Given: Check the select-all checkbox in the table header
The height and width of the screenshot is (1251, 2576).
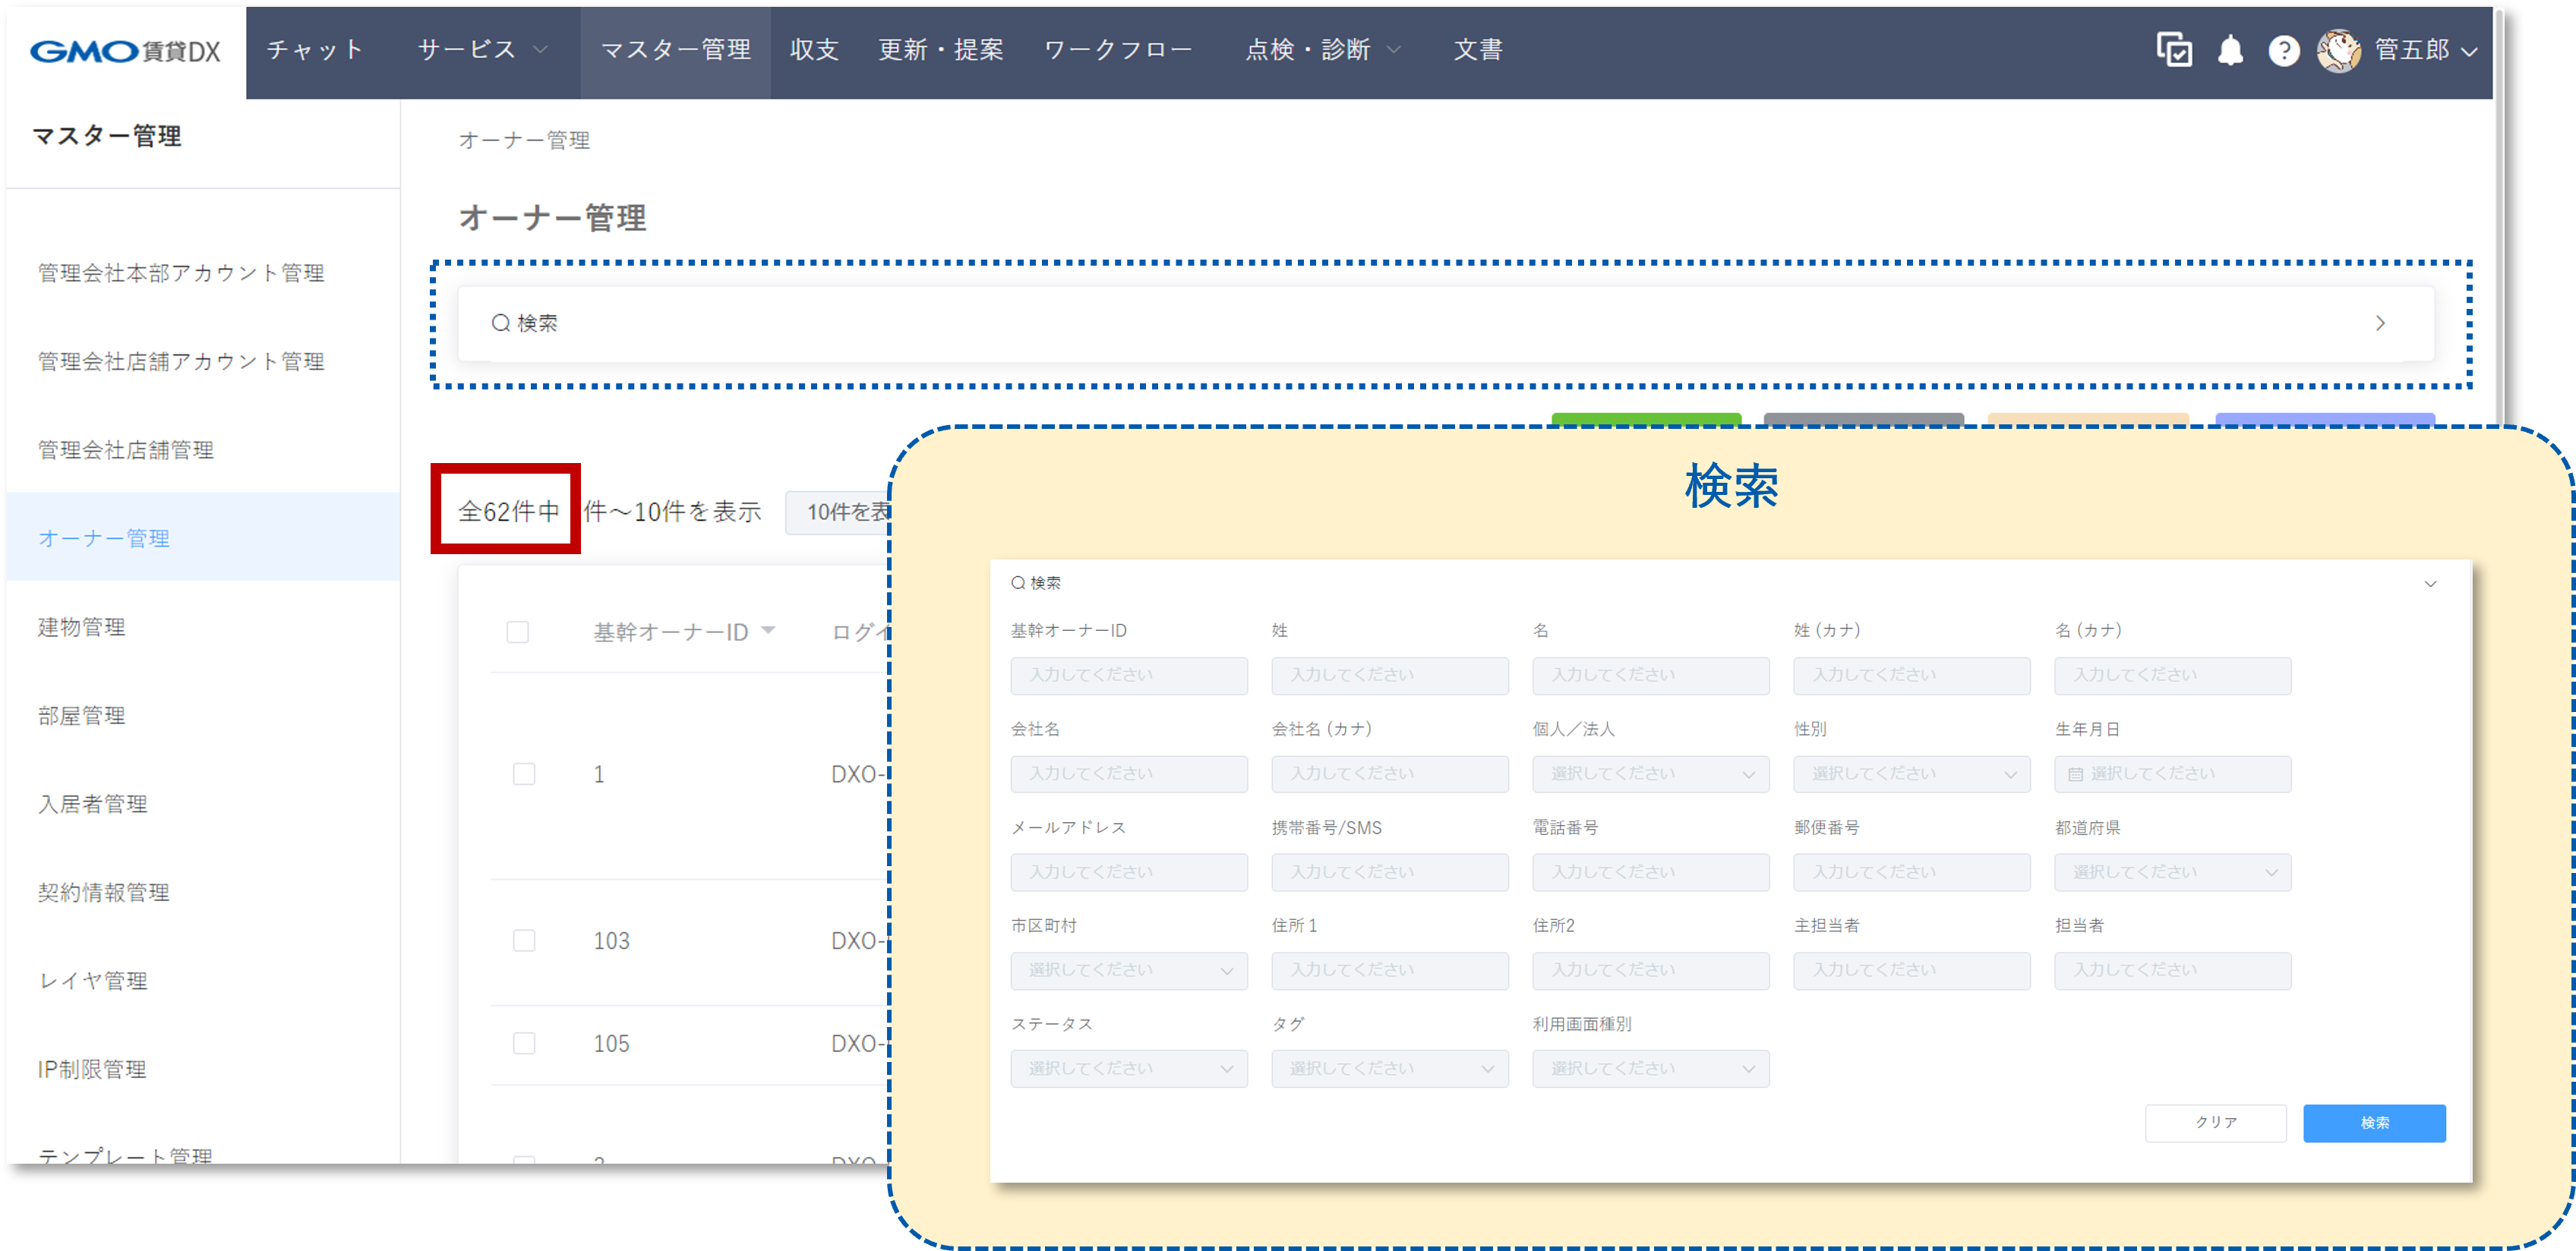Looking at the screenshot, I should point(518,632).
